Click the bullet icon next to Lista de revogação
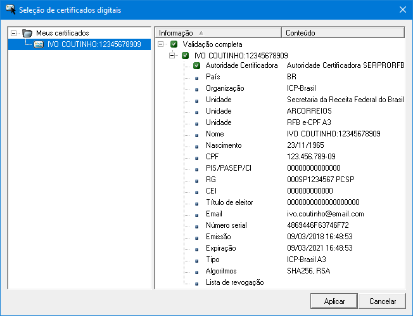413x316 pixels. tap(196, 284)
